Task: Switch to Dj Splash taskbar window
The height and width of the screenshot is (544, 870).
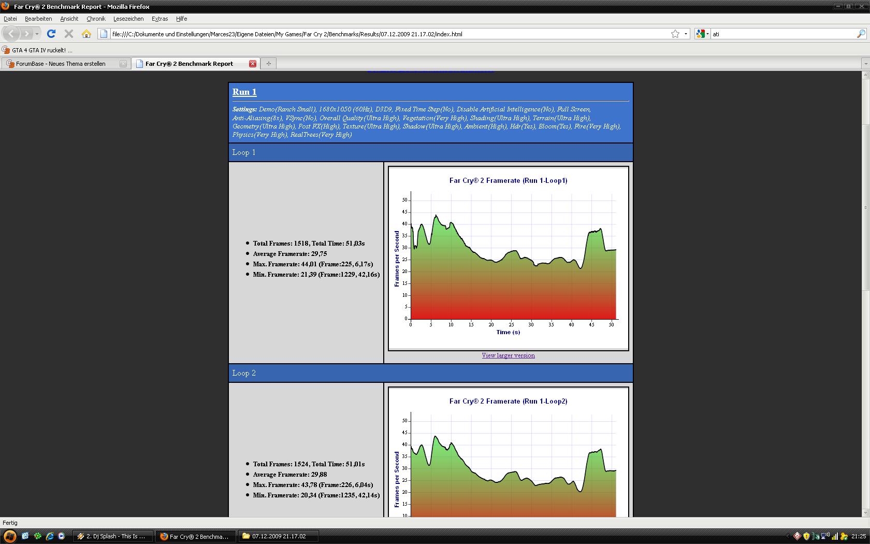Action: (x=113, y=536)
